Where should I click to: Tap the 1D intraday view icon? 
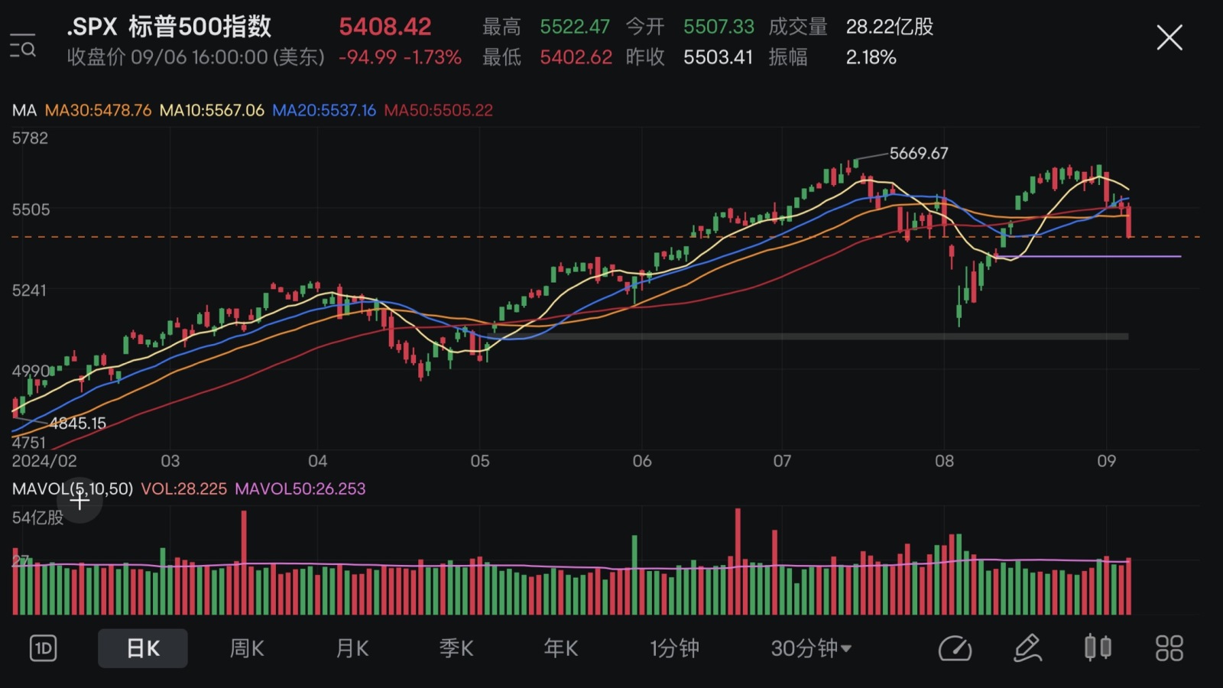pos(43,648)
